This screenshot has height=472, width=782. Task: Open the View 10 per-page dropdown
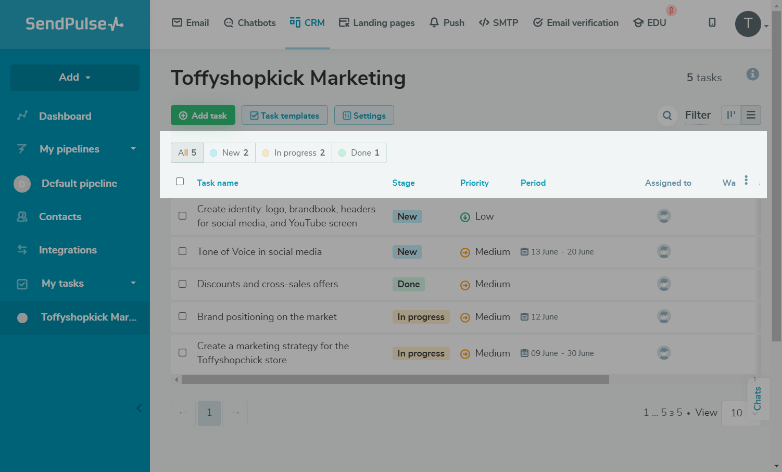[741, 413]
